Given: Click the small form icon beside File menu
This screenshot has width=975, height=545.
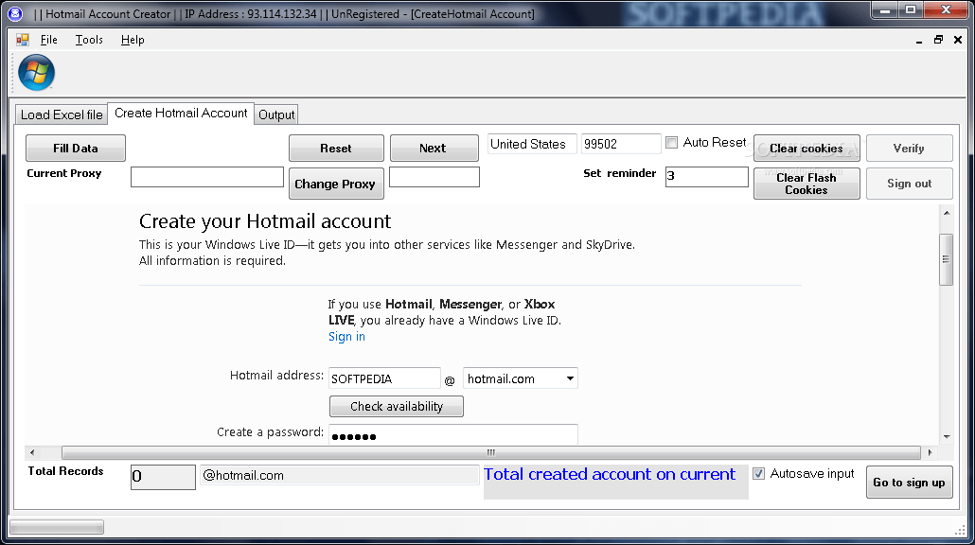Looking at the screenshot, I should (21, 39).
